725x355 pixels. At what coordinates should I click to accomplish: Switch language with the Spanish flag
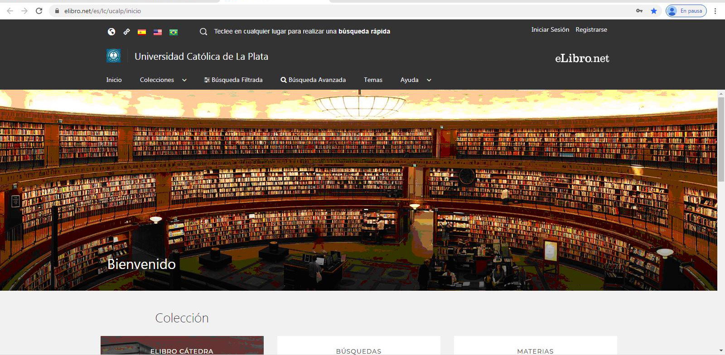(x=142, y=32)
